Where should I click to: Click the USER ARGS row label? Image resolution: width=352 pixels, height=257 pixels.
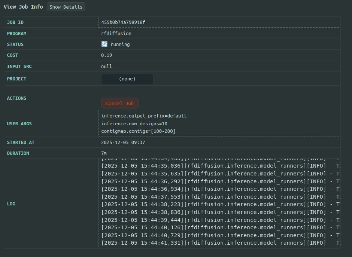pos(19,123)
